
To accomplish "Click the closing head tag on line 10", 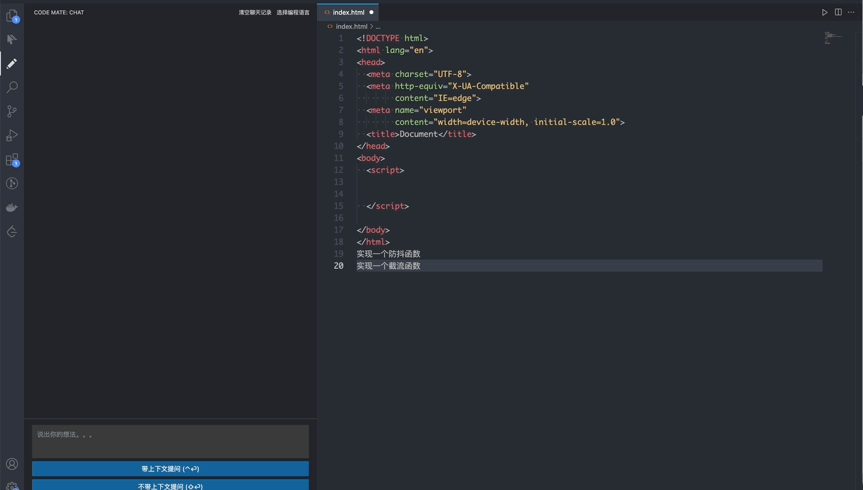I will [x=373, y=146].
